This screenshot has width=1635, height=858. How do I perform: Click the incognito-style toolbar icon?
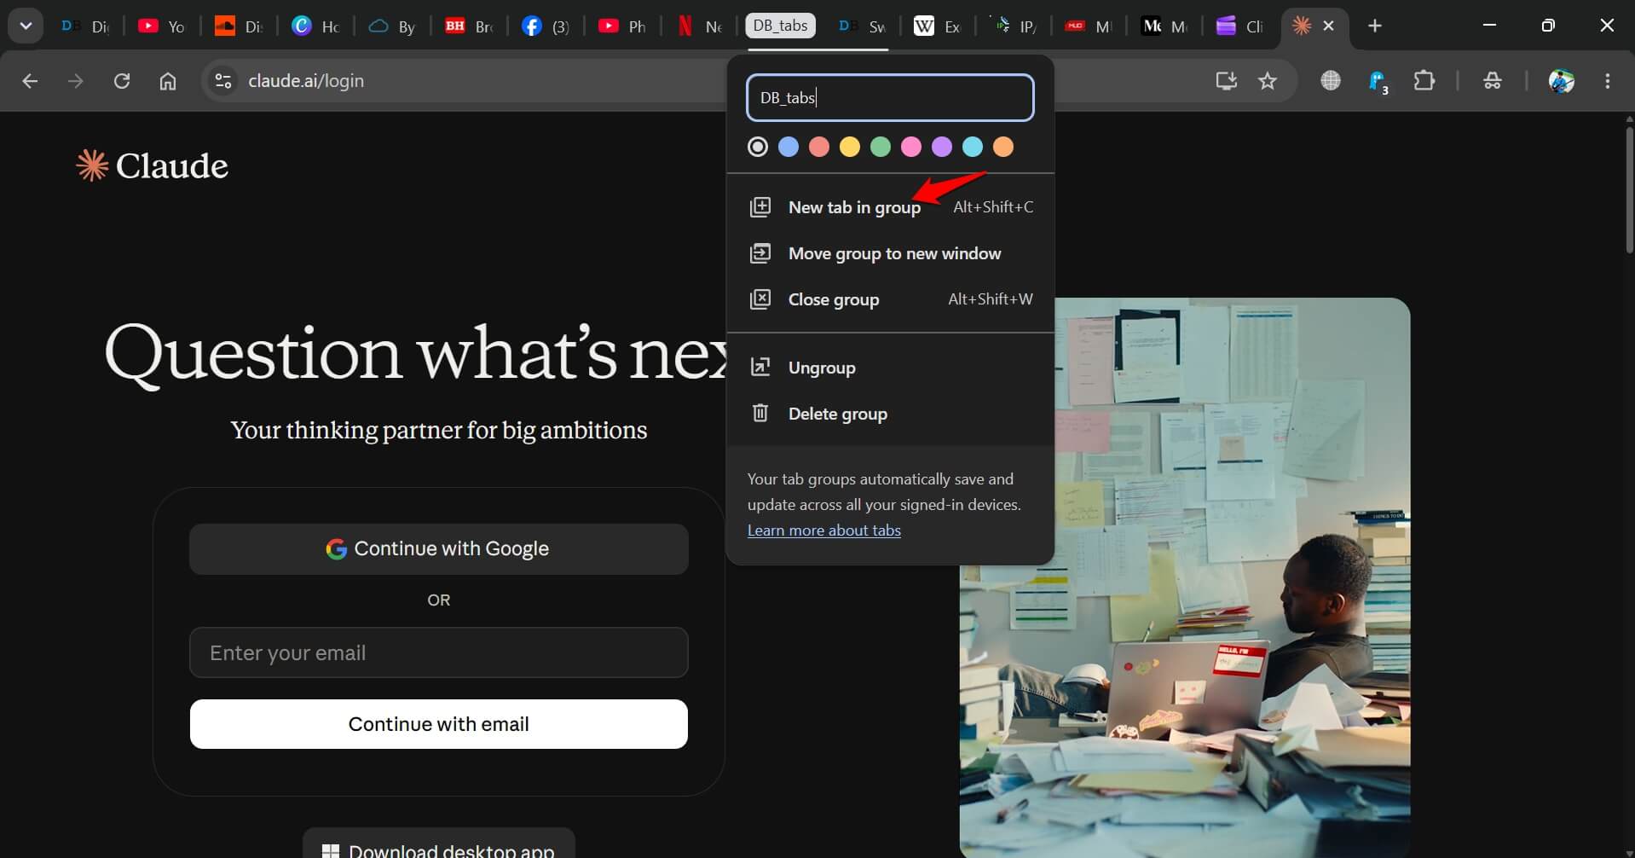(1493, 81)
